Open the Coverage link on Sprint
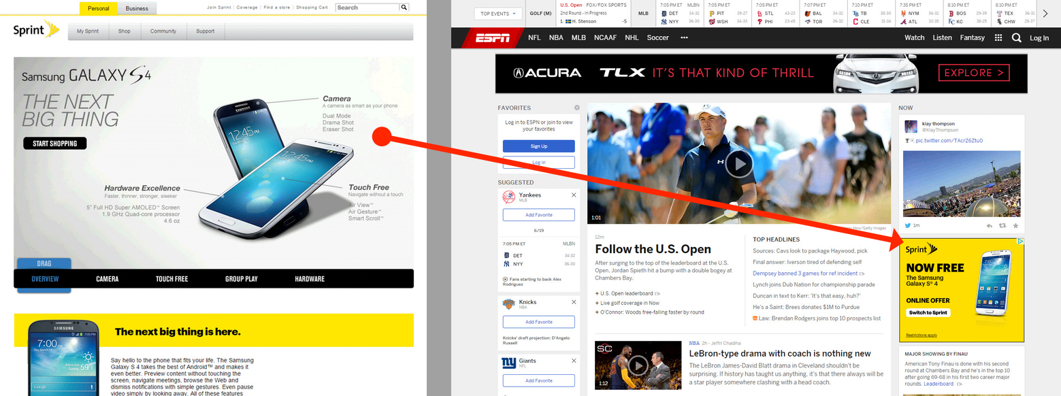The width and height of the screenshot is (1061, 396). click(247, 7)
